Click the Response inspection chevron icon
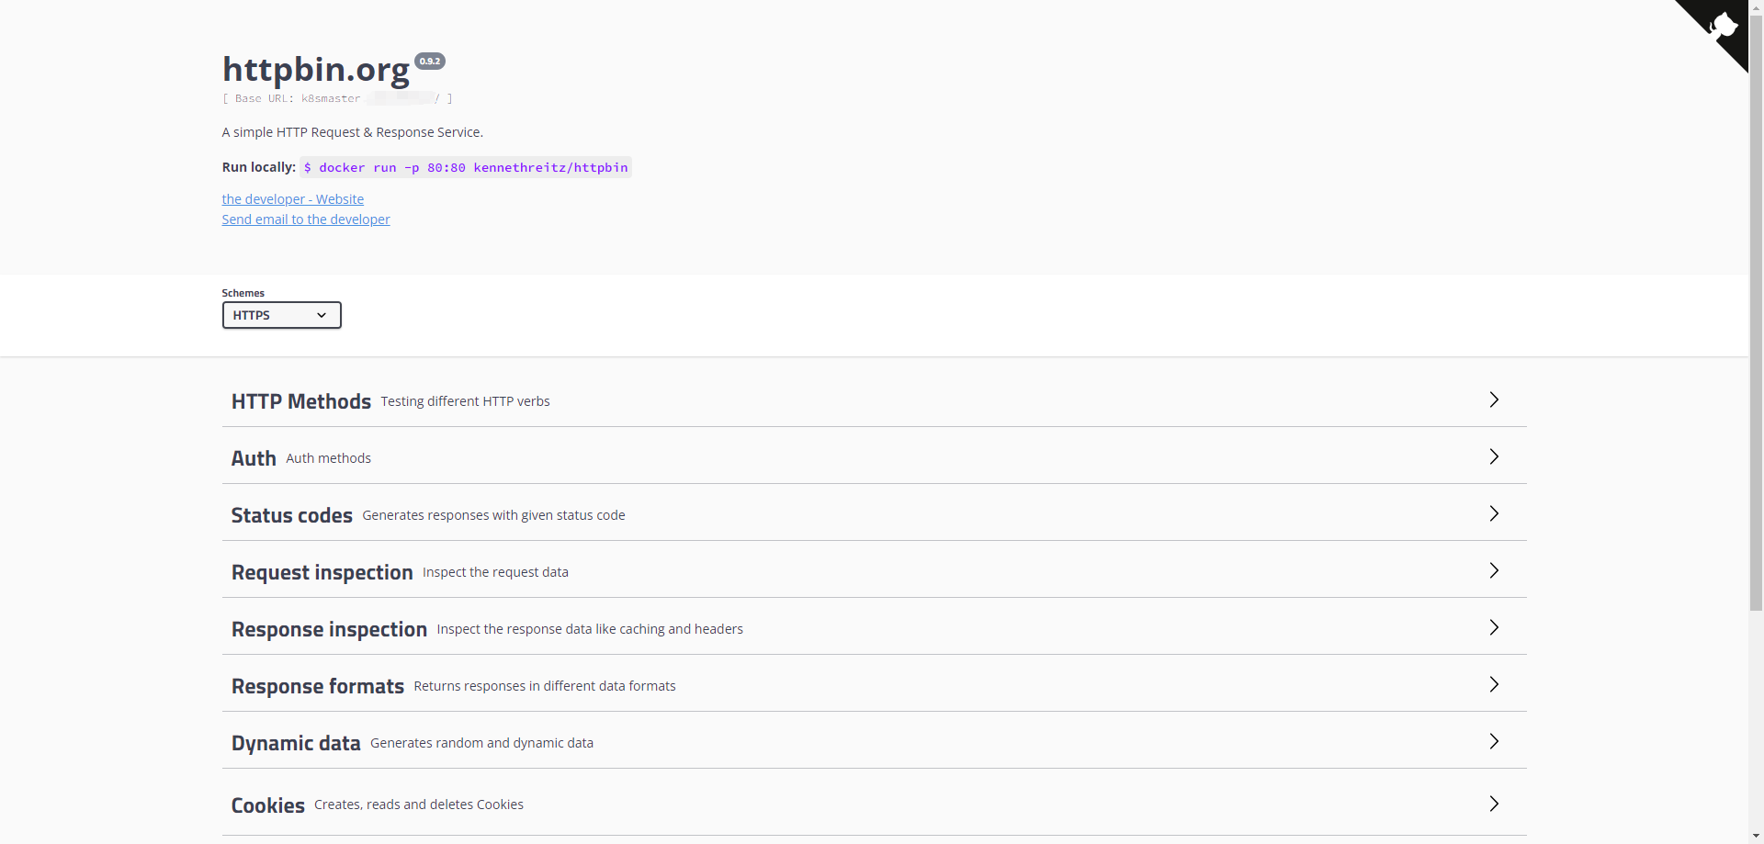 click(1494, 627)
